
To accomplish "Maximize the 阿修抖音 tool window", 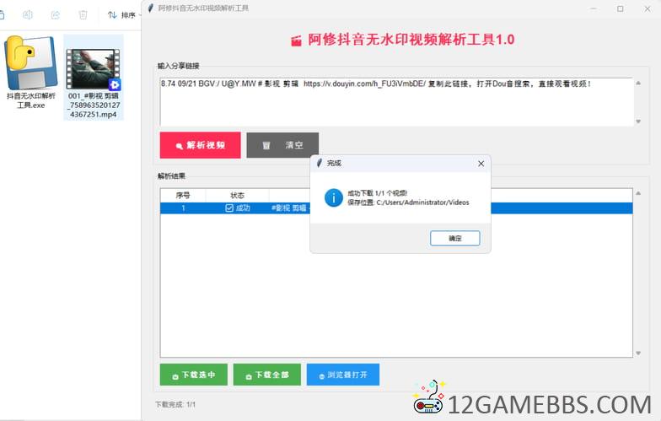I will [621, 8].
